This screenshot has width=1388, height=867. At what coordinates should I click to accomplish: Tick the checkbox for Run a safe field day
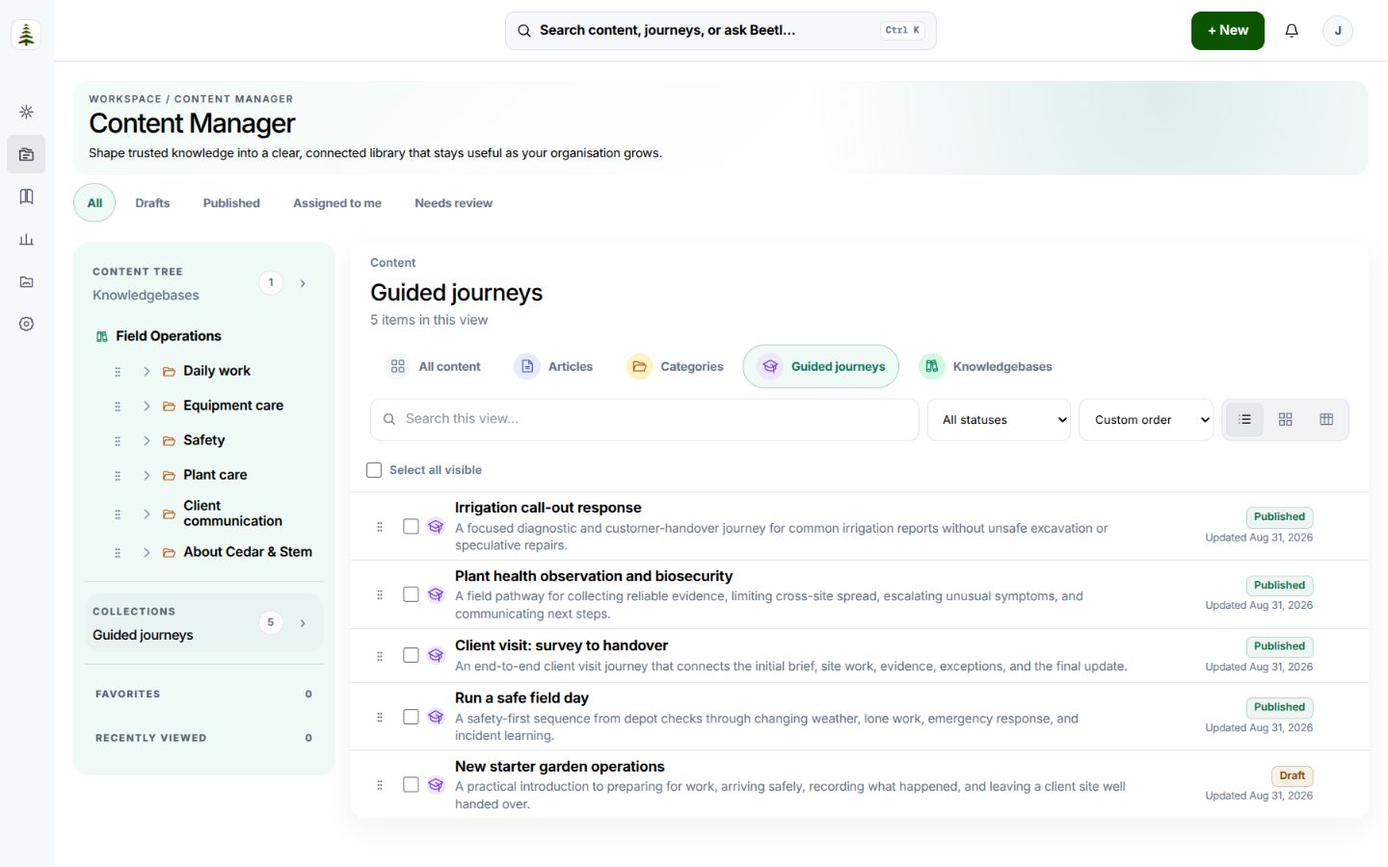pyautogui.click(x=411, y=718)
